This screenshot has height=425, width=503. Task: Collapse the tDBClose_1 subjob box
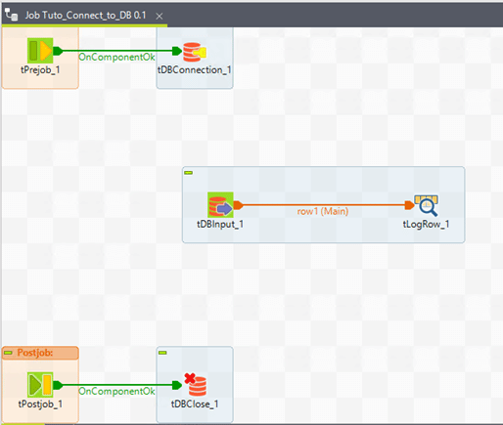coord(162,353)
